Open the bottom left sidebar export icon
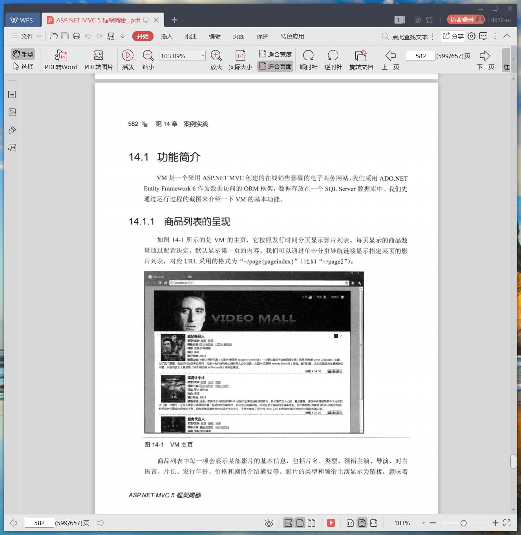Screen dimensions: 521x535 tap(12, 148)
